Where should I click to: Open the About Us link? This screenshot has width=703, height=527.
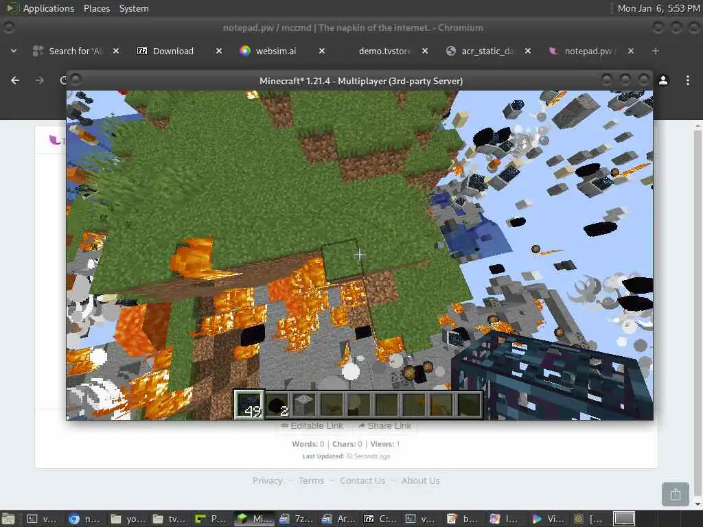pyautogui.click(x=421, y=480)
